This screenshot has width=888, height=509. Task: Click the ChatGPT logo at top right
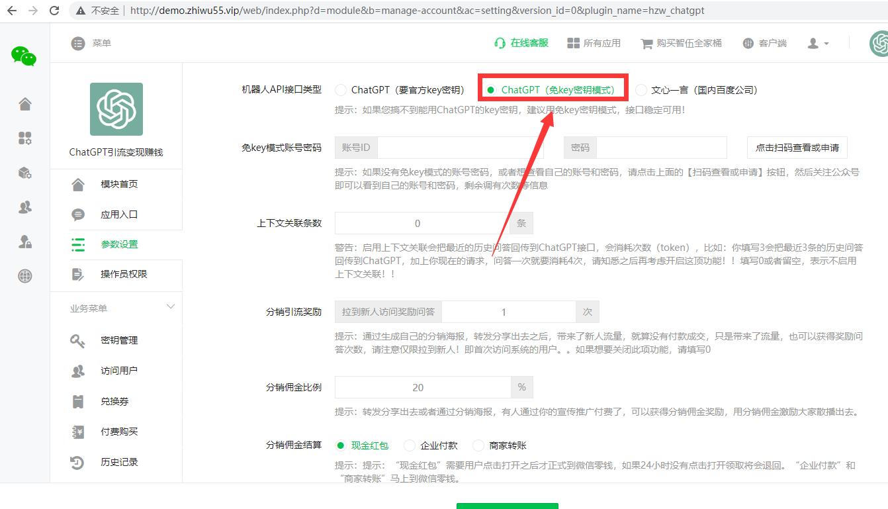[x=879, y=44]
